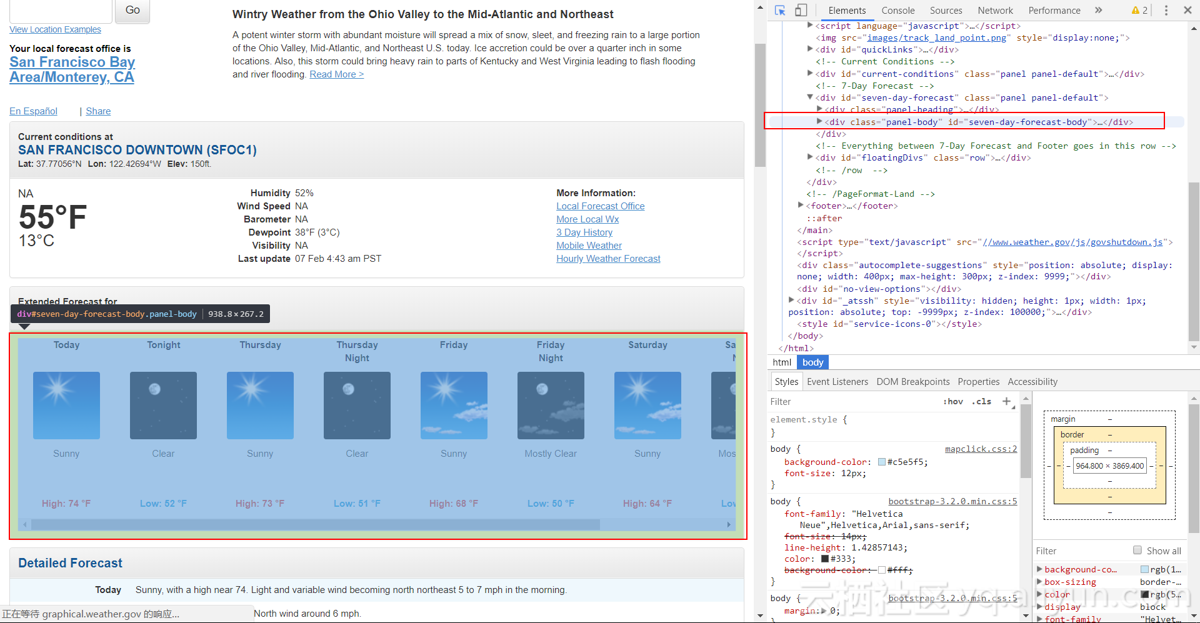Screen dimensions: 1200x623
Task: Open DevTools three-dot customize menu
Action: pos(1166,10)
